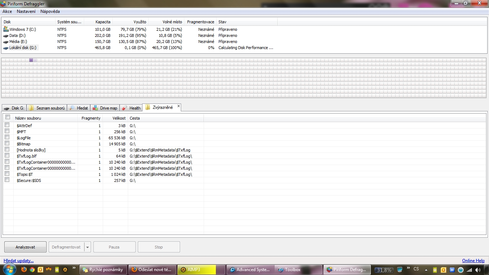Select the [Hodnota složky] checkbox

7,149
